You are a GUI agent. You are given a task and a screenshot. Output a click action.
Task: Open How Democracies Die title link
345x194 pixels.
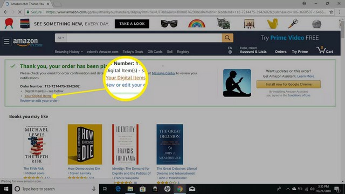84,169
